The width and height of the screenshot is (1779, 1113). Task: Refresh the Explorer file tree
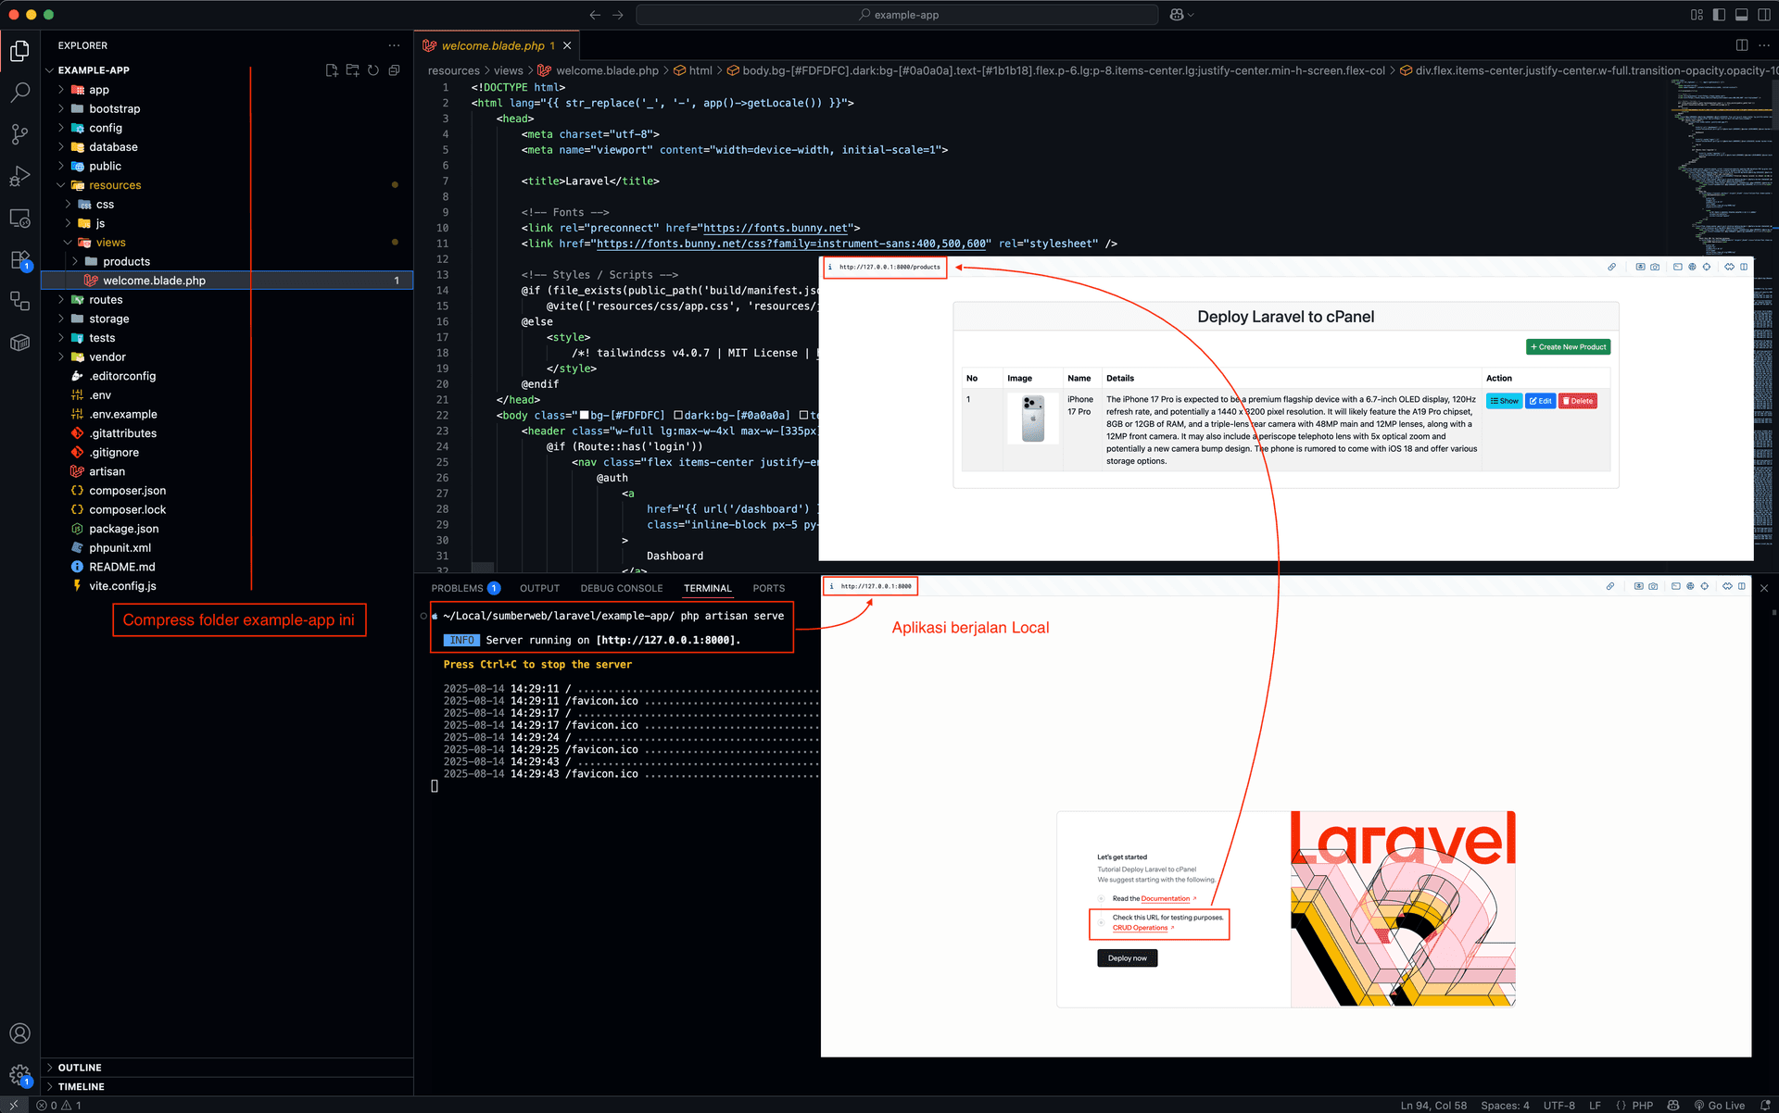tap(373, 70)
